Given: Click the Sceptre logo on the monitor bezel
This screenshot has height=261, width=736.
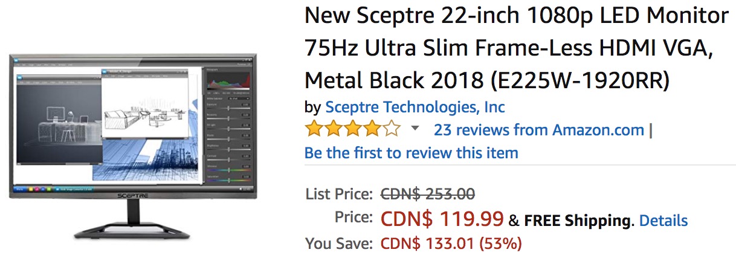Looking at the screenshot, I should pos(134,196).
